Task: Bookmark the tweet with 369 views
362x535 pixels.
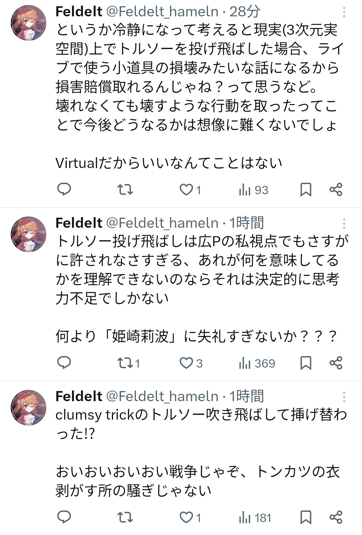Action: (306, 363)
